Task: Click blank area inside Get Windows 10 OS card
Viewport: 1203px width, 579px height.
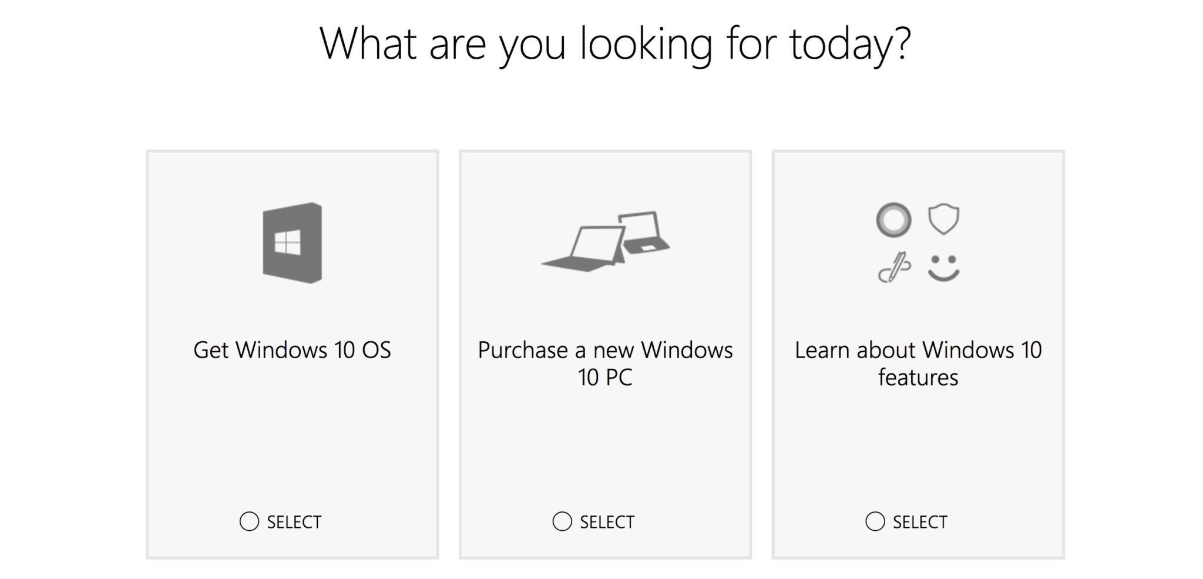Action: [x=292, y=440]
